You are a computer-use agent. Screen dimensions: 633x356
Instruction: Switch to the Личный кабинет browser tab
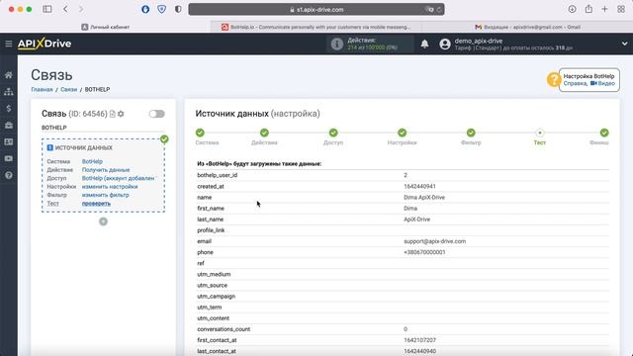[x=106, y=27]
